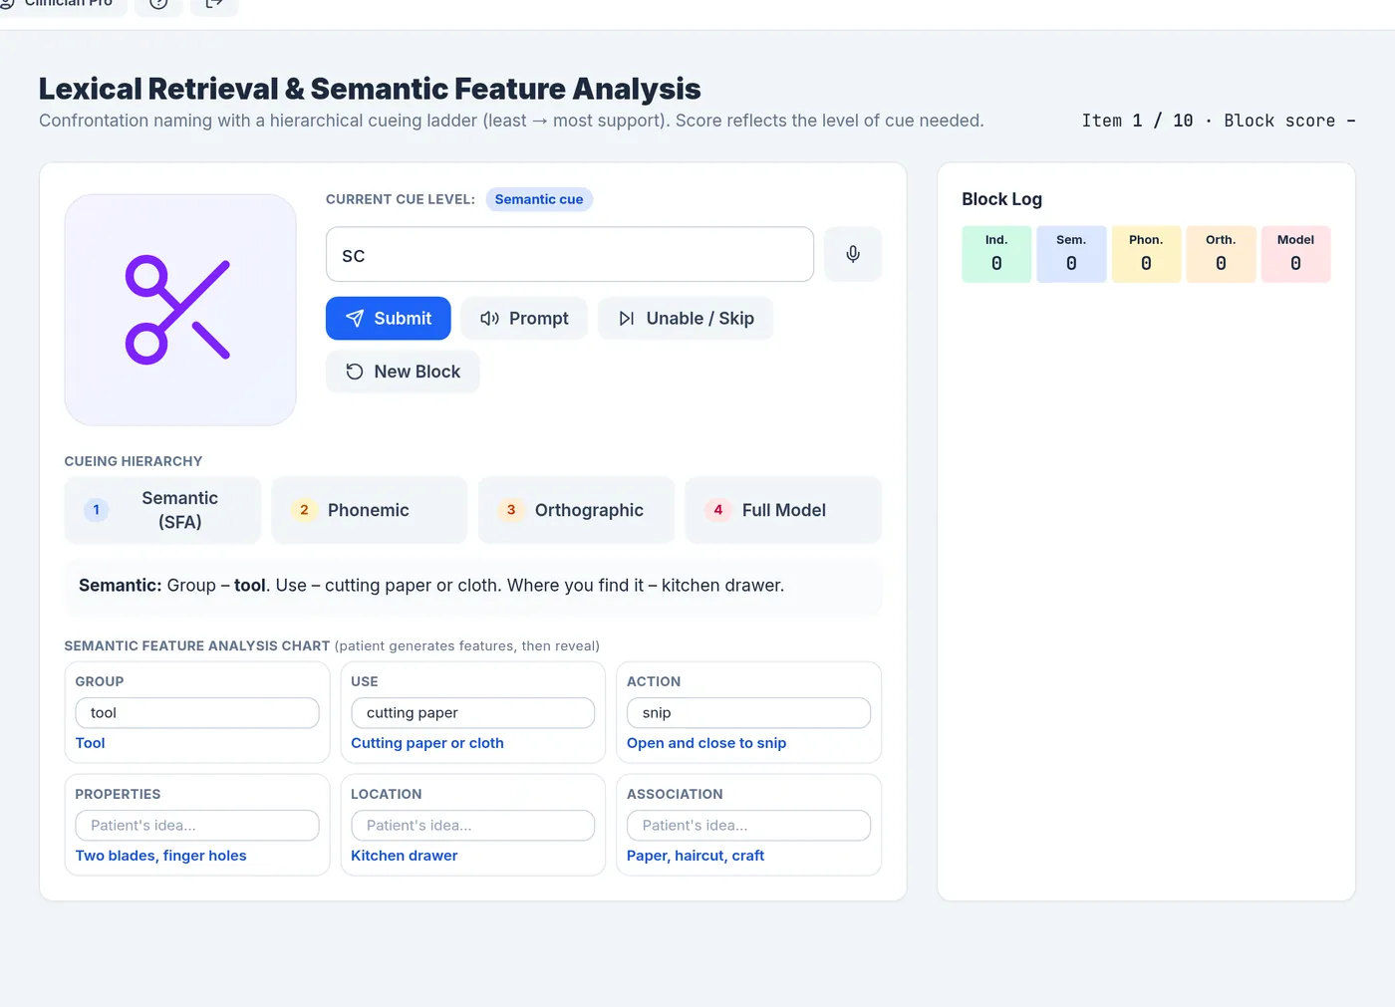Start a New Block
Screen dimensions: 1395x1007
tap(403, 372)
